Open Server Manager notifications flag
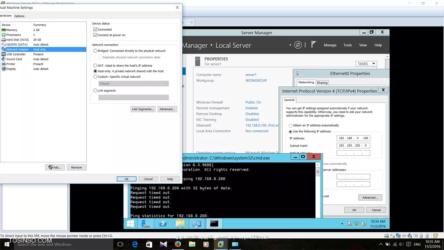 (313, 45)
